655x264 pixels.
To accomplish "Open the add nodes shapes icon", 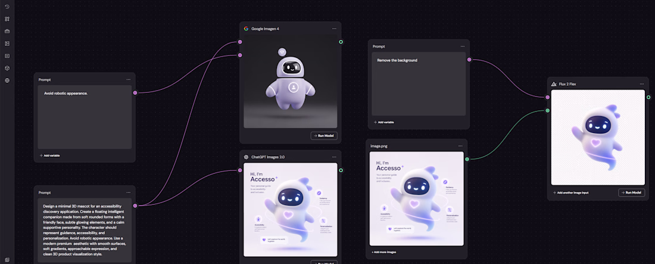I will pyautogui.click(x=7, y=19).
